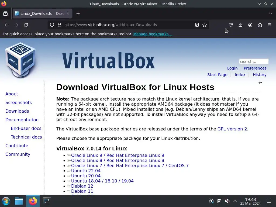The image size is (276, 207).
Task: Expand the list all tabs chevron
Action: click(271, 13)
